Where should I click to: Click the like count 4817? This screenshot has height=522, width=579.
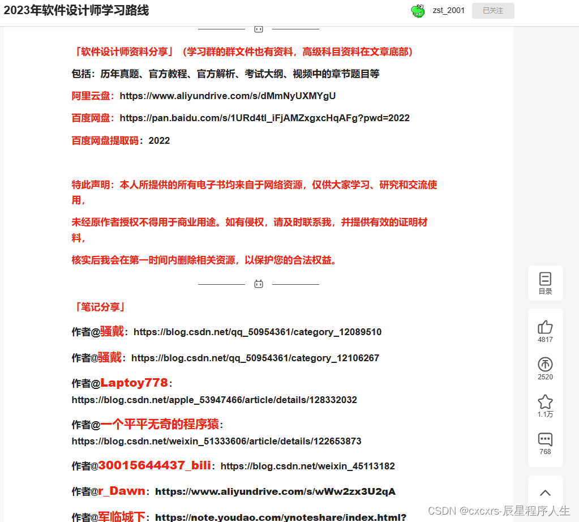coord(545,340)
